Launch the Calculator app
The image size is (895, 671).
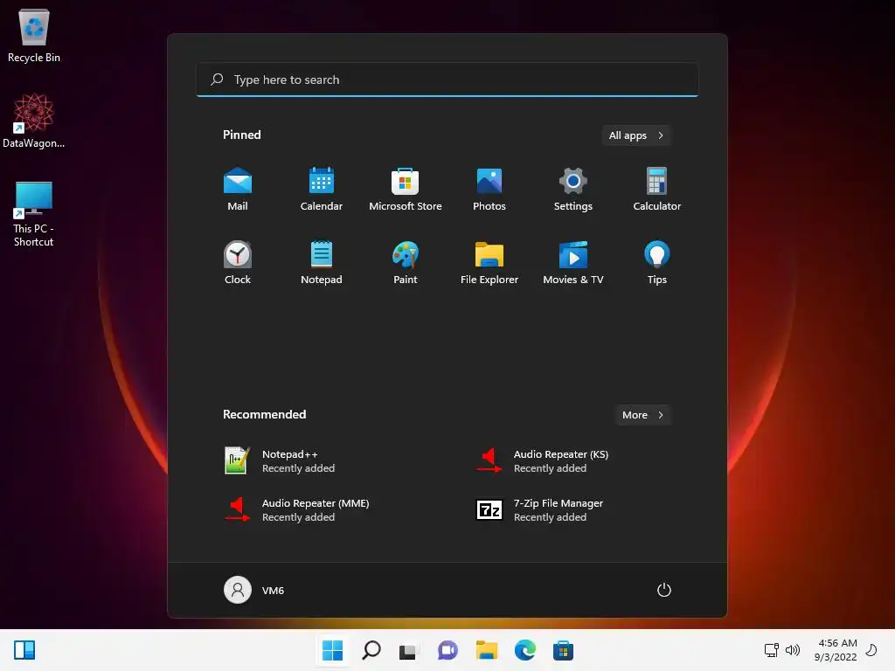point(657,190)
